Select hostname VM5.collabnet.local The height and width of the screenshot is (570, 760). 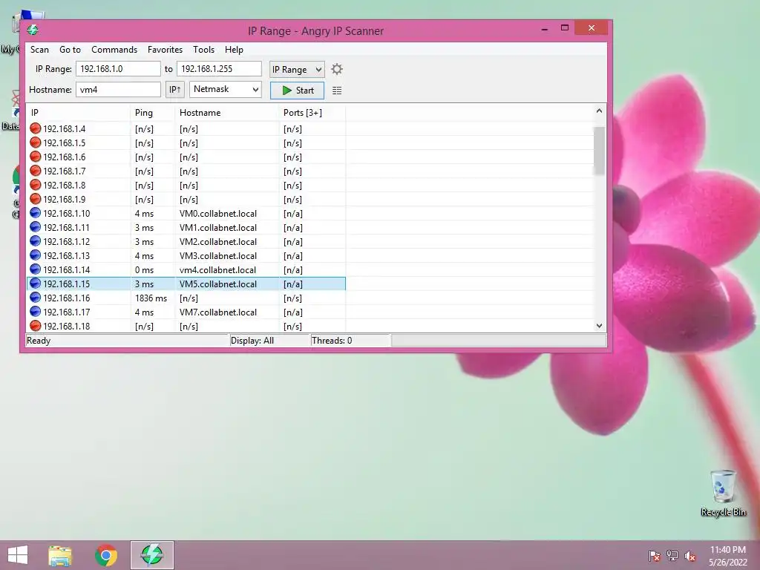click(218, 284)
